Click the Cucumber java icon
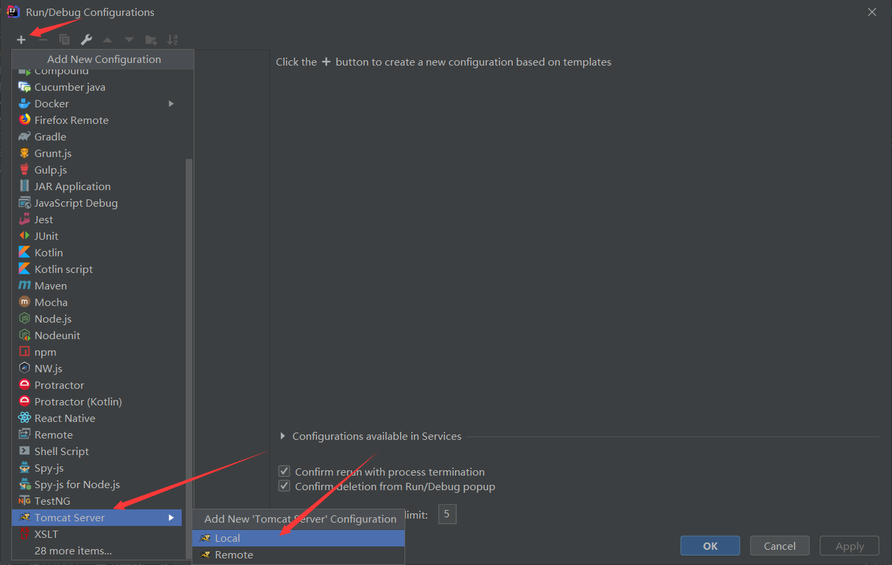This screenshot has width=892, height=565. click(x=25, y=87)
